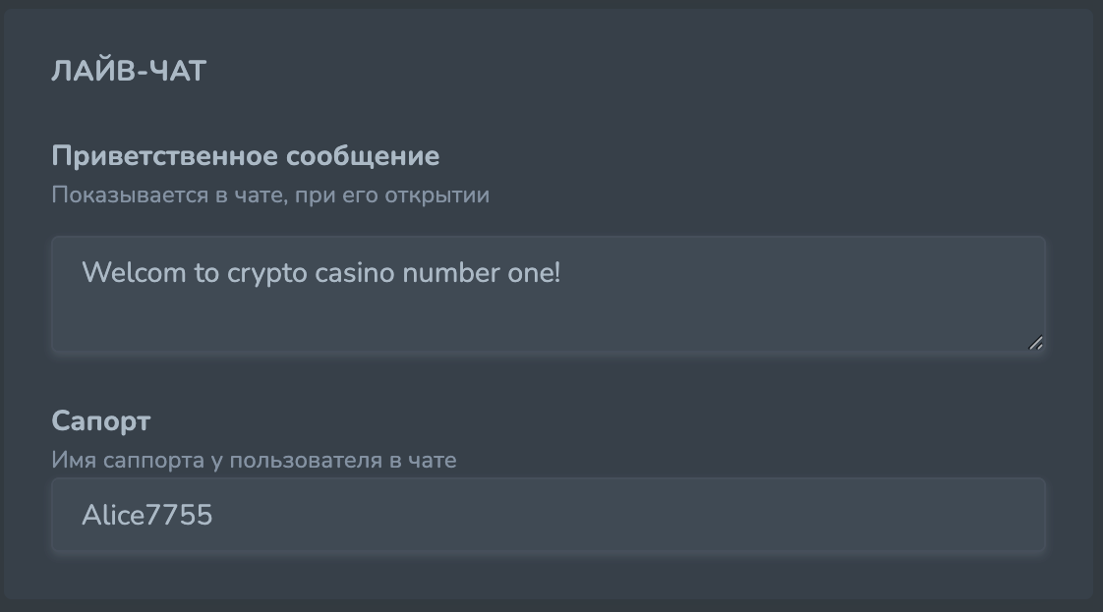Click the hint 'Показывается в чате, при его открытии'
The height and width of the screenshot is (612, 1103).
coord(269,195)
